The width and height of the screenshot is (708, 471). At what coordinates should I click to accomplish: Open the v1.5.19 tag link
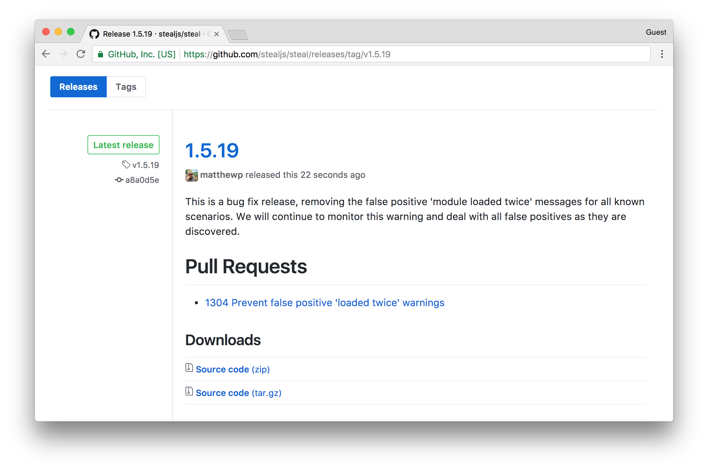click(146, 165)
